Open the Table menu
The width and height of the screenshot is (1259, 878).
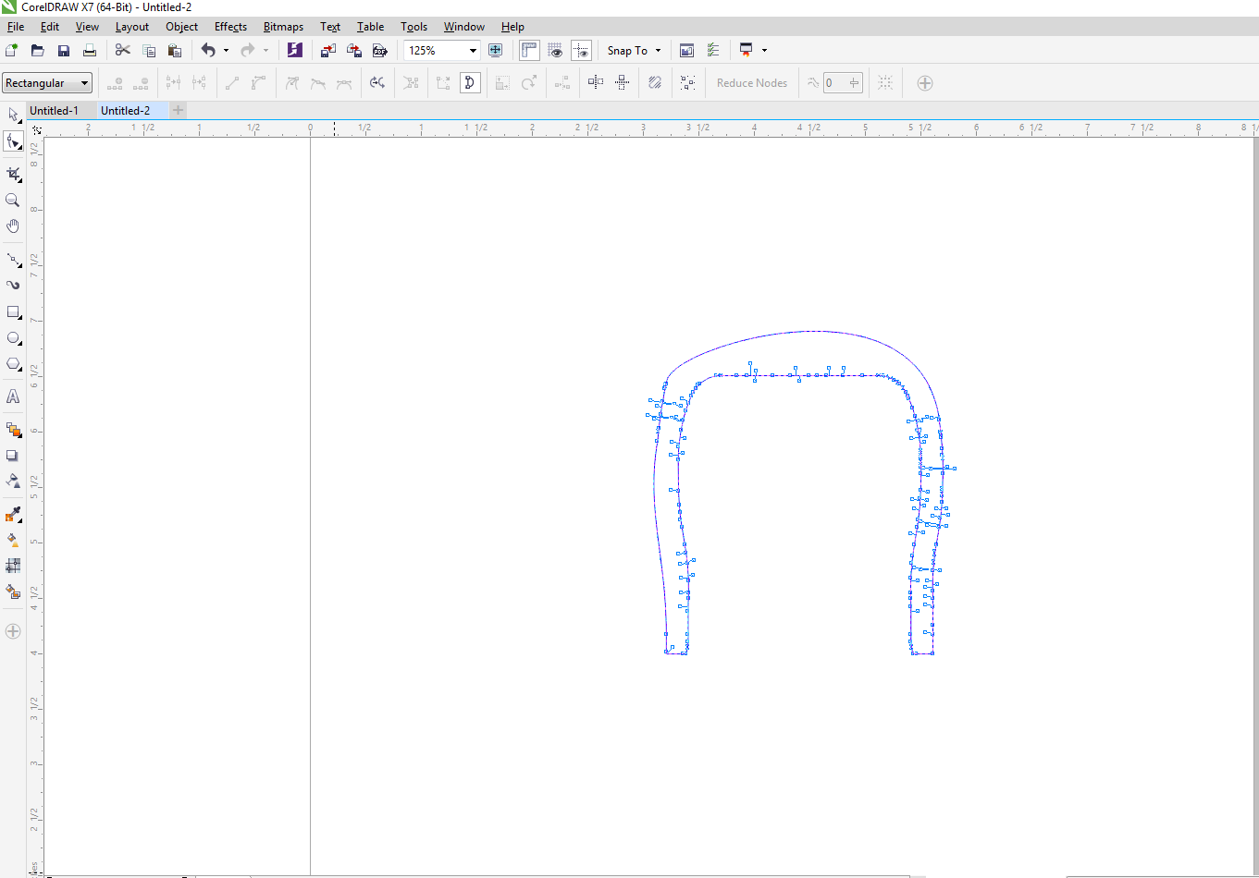tap(370, 27)
